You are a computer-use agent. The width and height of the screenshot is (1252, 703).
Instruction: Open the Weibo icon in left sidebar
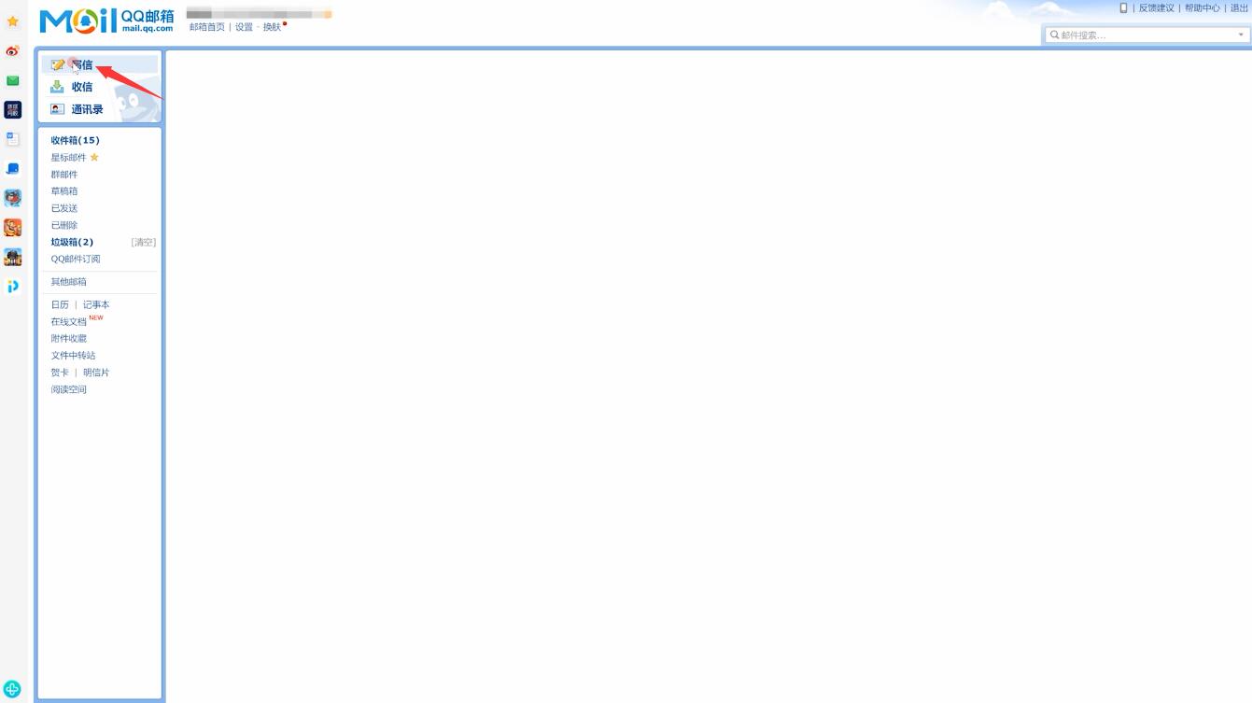pyautogui.click(x=13, y=50)
